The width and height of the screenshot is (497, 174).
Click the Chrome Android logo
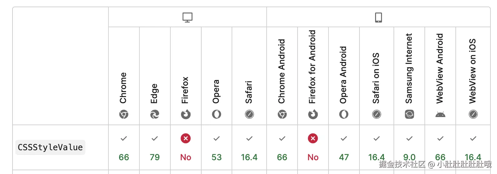coord(282,115)
